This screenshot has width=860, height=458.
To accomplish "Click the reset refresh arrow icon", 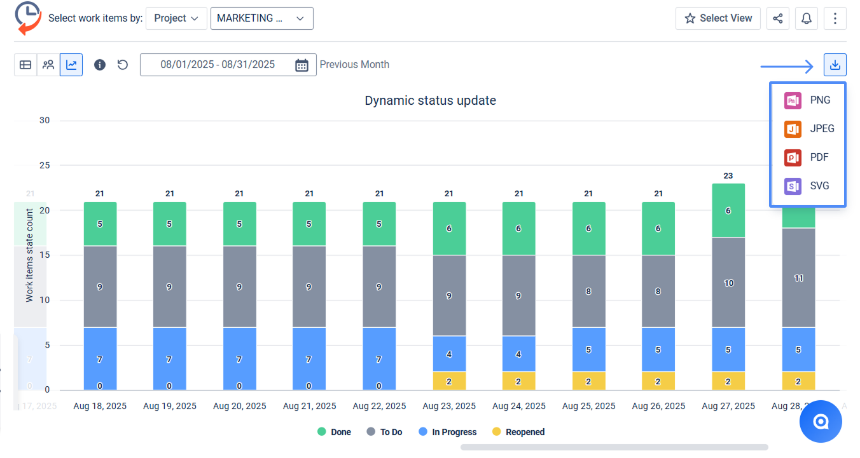I will tap(123, 65).
